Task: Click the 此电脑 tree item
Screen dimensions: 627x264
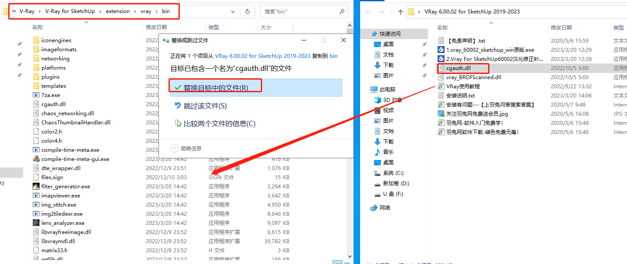Action: tap(387, 89)
